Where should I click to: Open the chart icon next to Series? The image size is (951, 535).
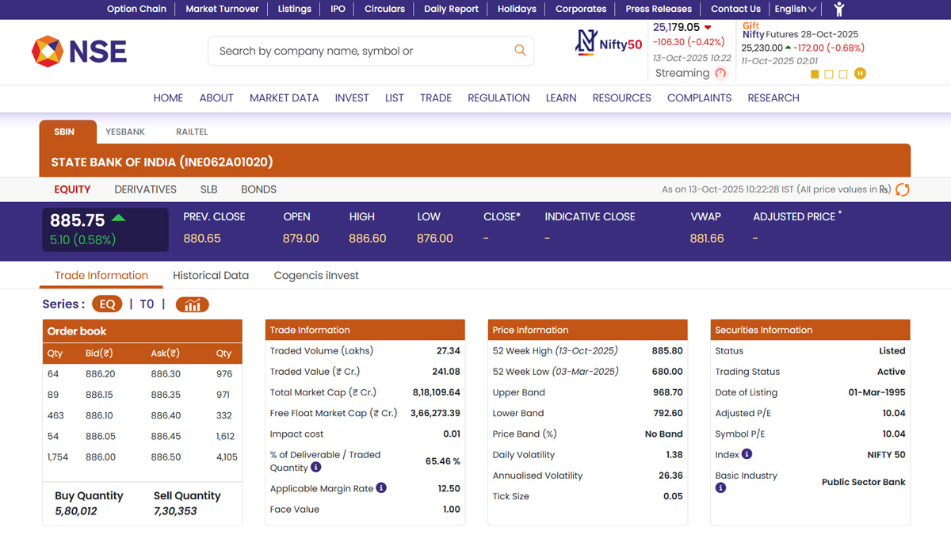[192, 304]
